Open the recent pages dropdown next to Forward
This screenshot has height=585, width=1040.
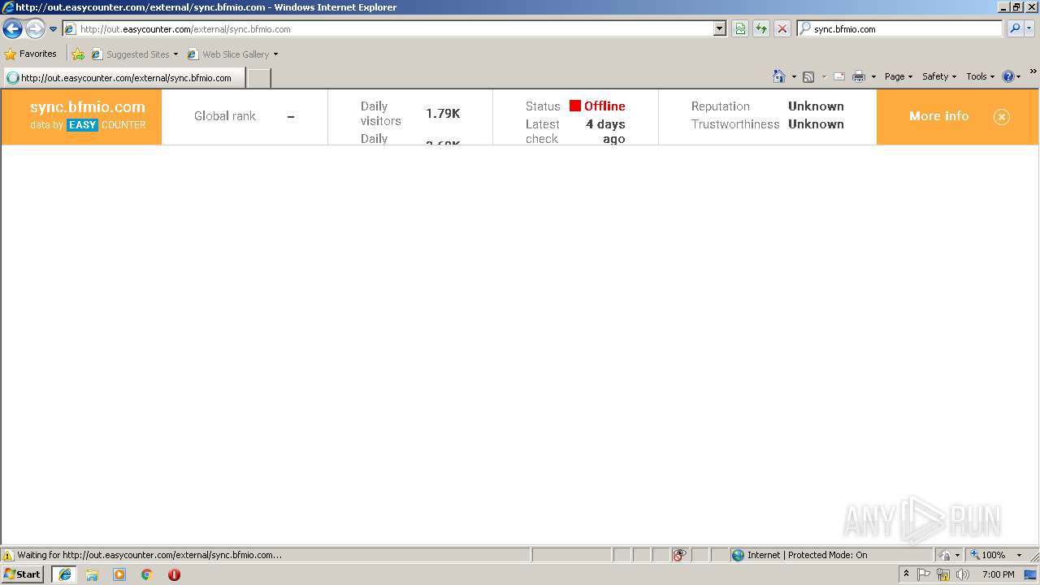(x=53, y=29)
